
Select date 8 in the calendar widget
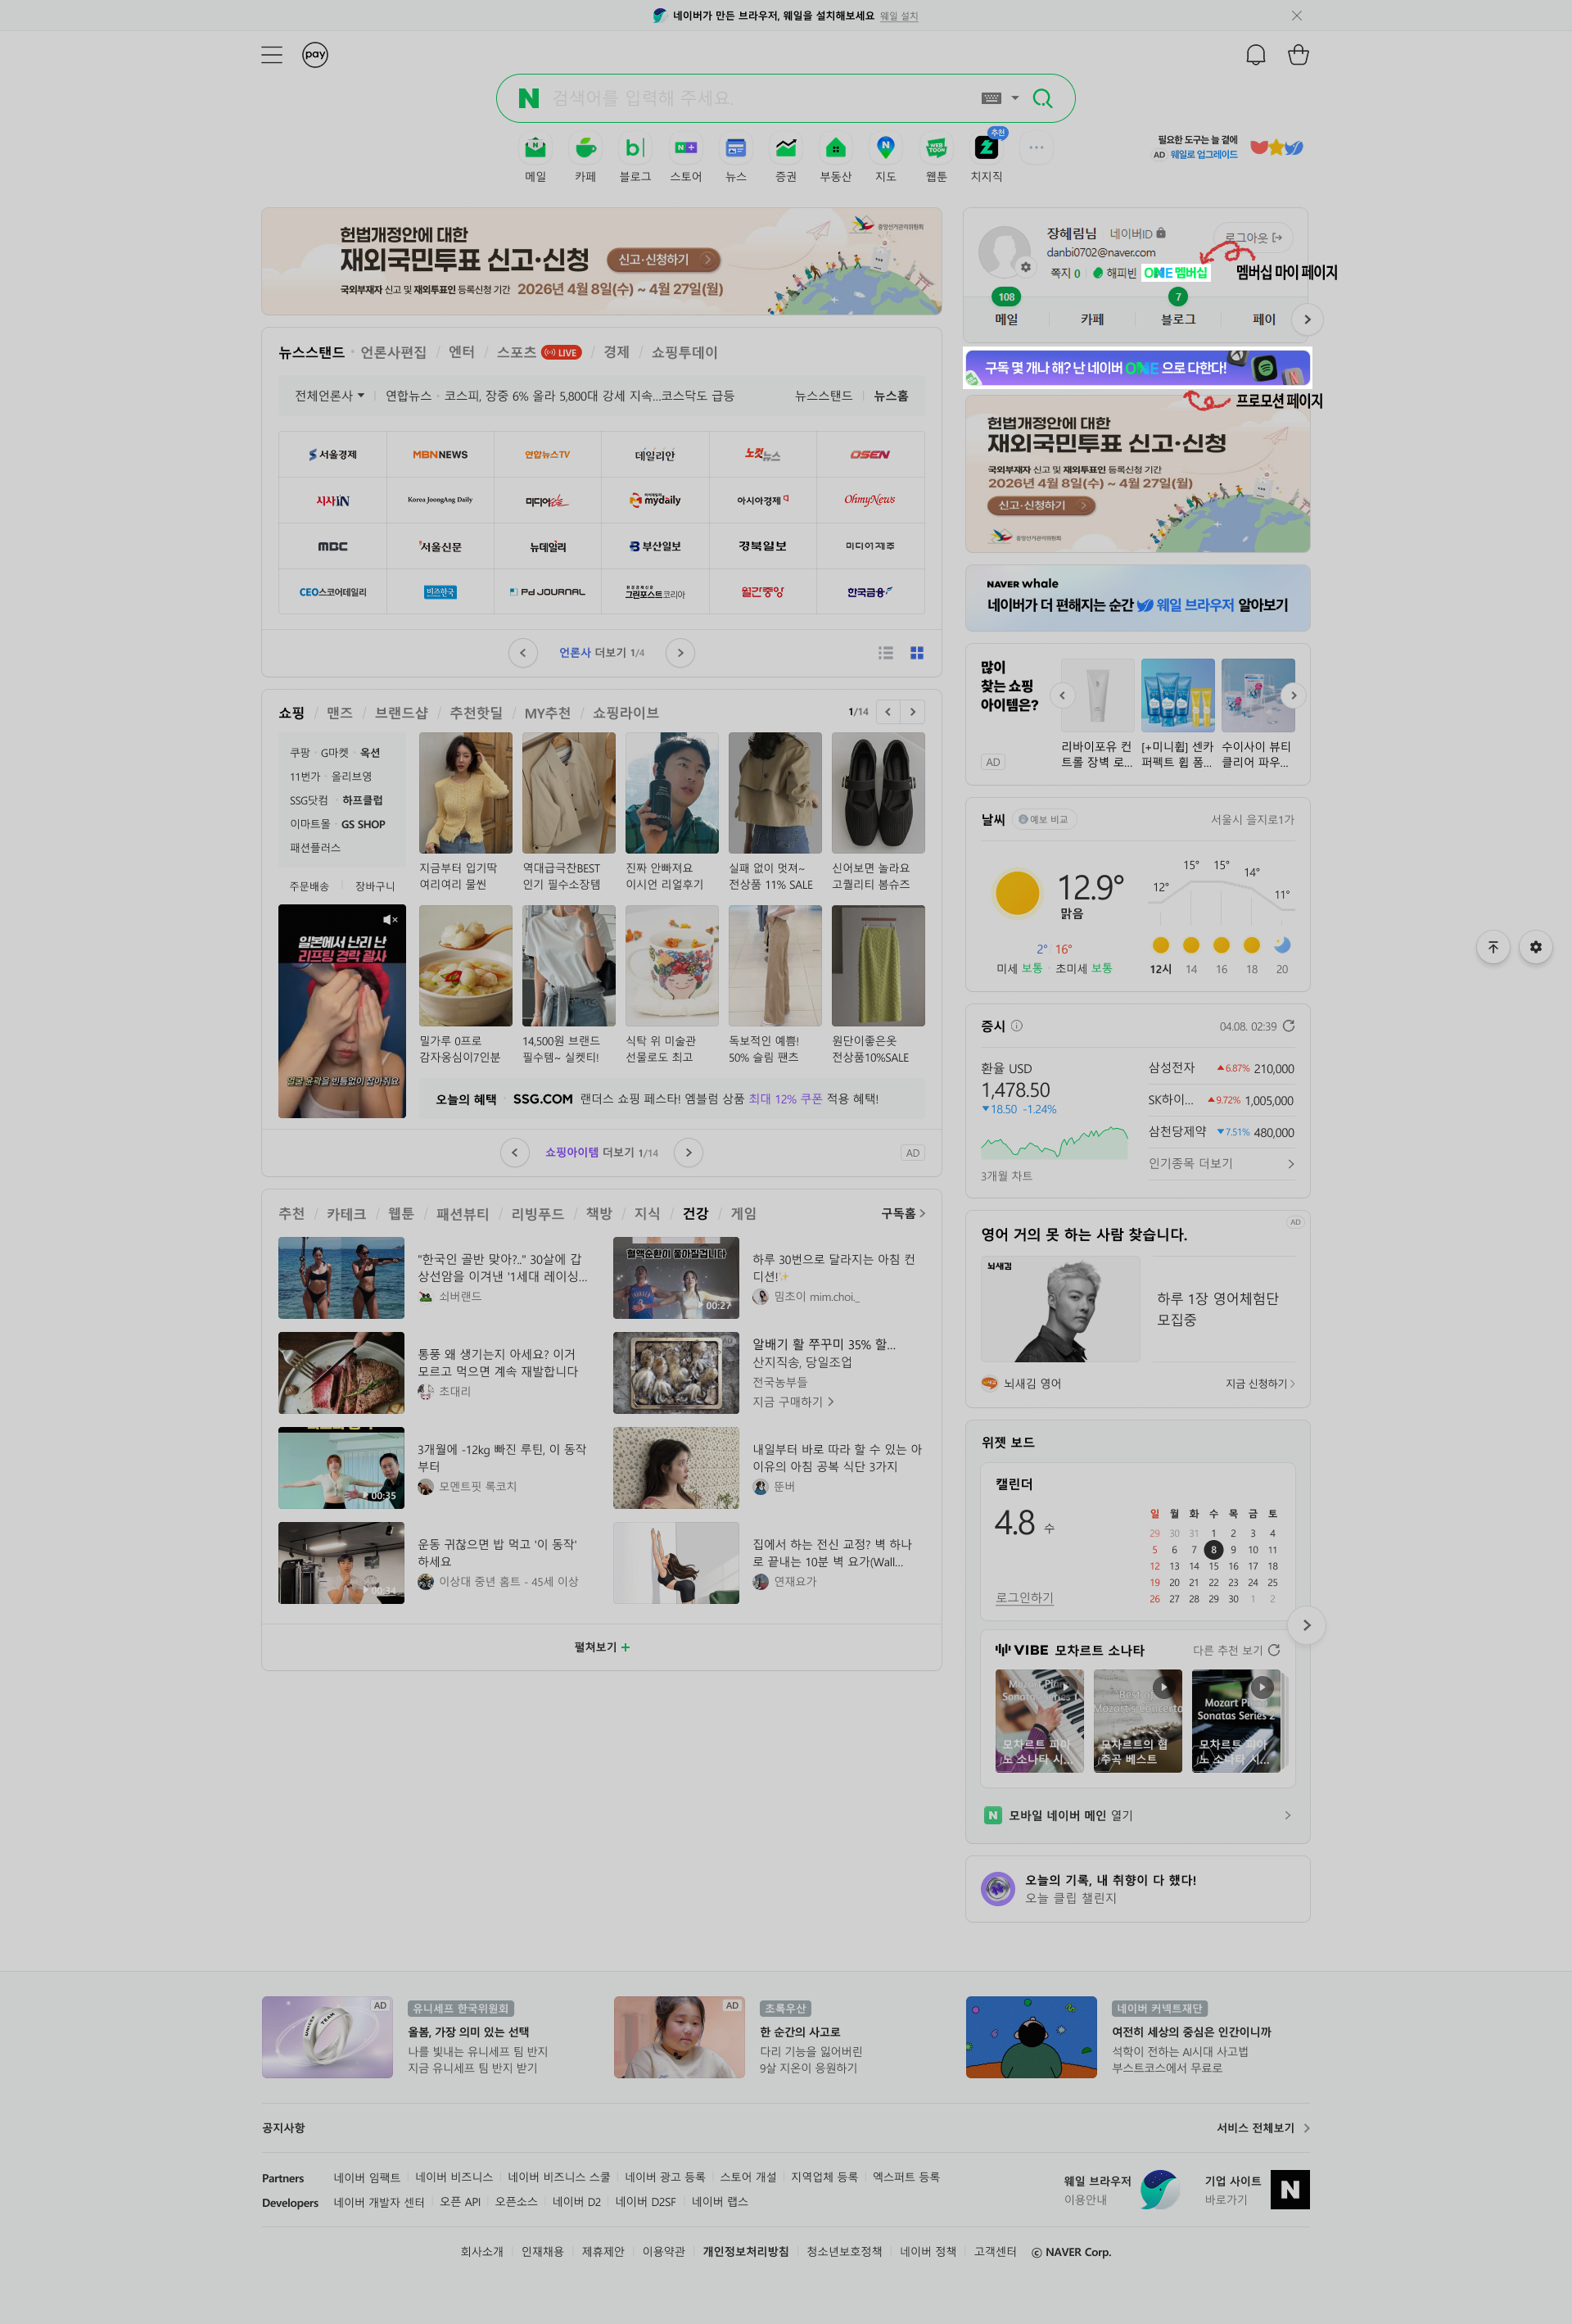pos(1213,1550)
